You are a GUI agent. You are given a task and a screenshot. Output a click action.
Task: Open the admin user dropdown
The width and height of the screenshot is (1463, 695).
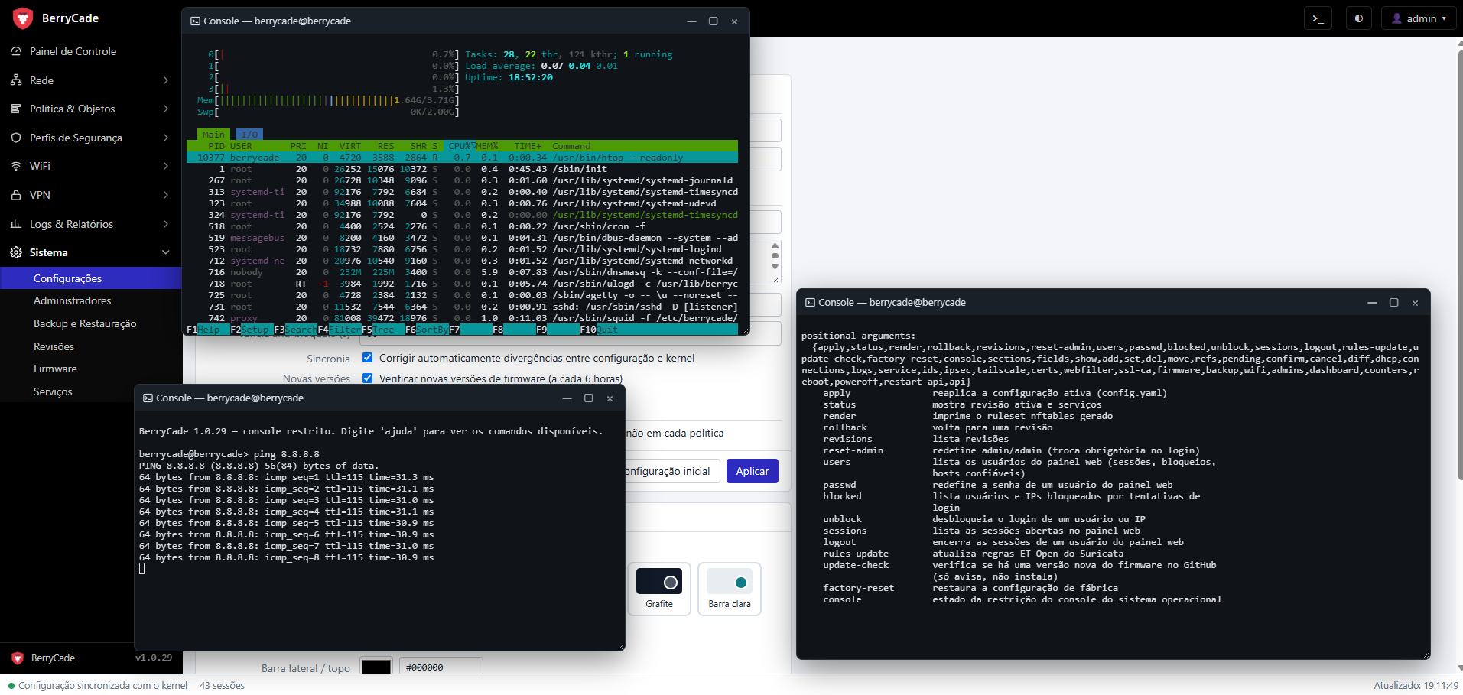(x=1419, y=18)
